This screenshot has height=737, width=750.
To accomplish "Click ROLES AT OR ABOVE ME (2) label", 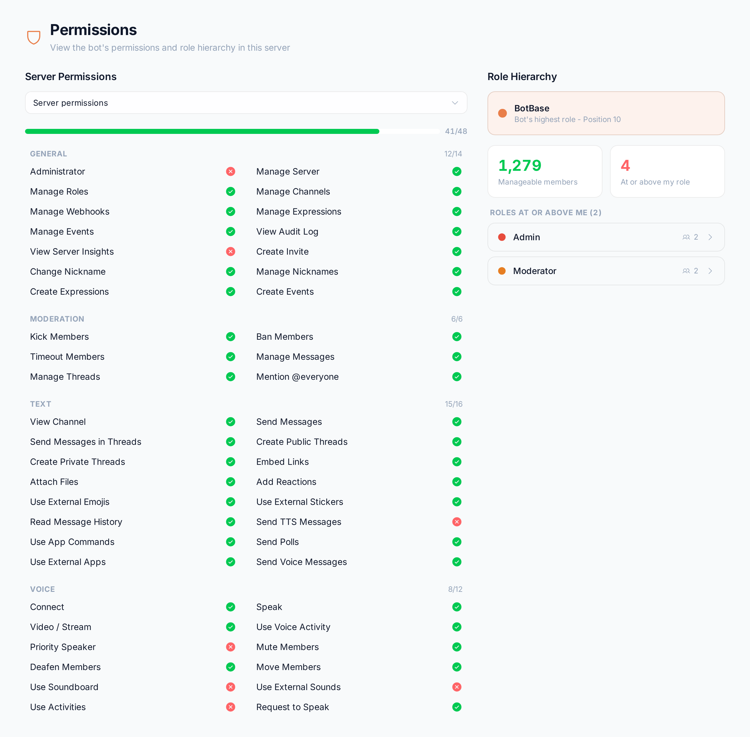I will coord(545,212).
